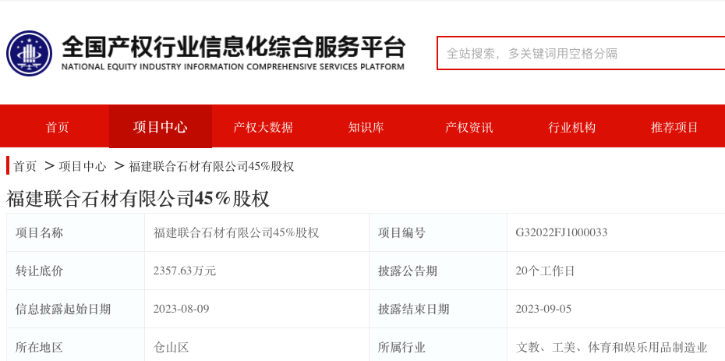Select the industry value 文教、工美、体育和娱乐用品制造业
The height and width of the screenshot is (361, 725).
pos(612,347)
